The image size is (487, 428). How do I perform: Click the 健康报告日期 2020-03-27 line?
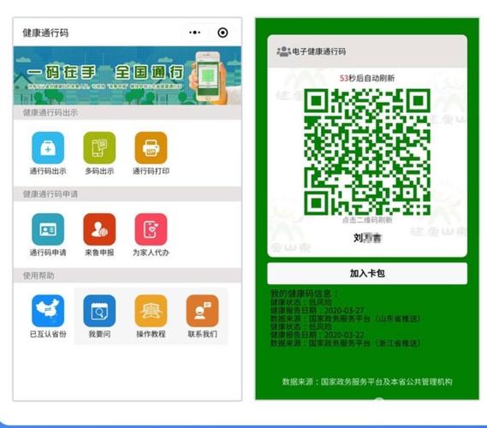click(x=317, y=310)
